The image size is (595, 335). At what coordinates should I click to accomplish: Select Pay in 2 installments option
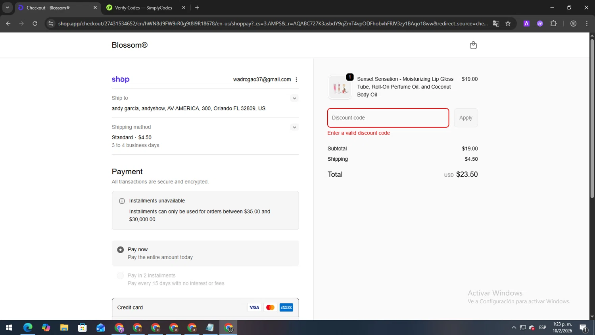pos(120,276)
